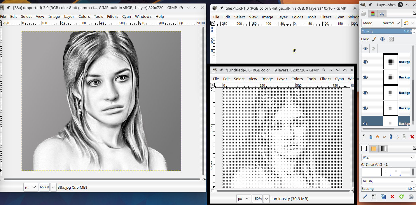
Task: Open the brush tag dropdown
Action: click(x=388, y=181)
